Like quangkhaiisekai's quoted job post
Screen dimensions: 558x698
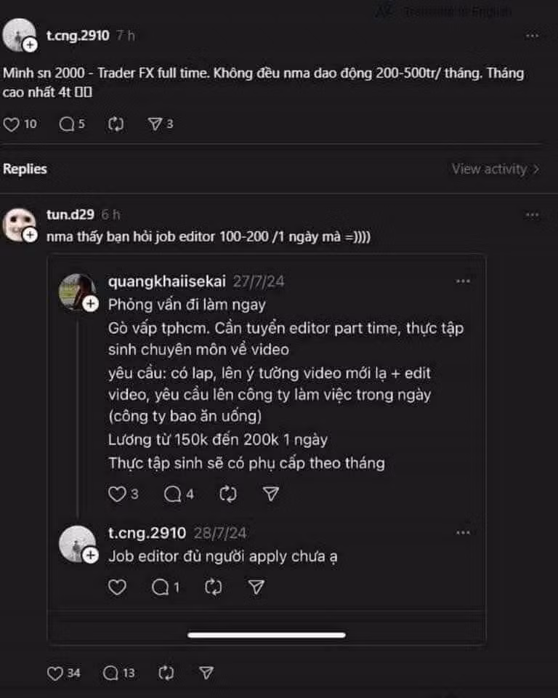(x=117, y=494)
